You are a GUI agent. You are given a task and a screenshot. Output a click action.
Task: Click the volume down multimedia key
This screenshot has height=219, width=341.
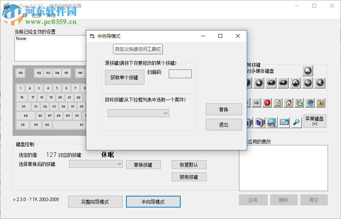(308, 83)
